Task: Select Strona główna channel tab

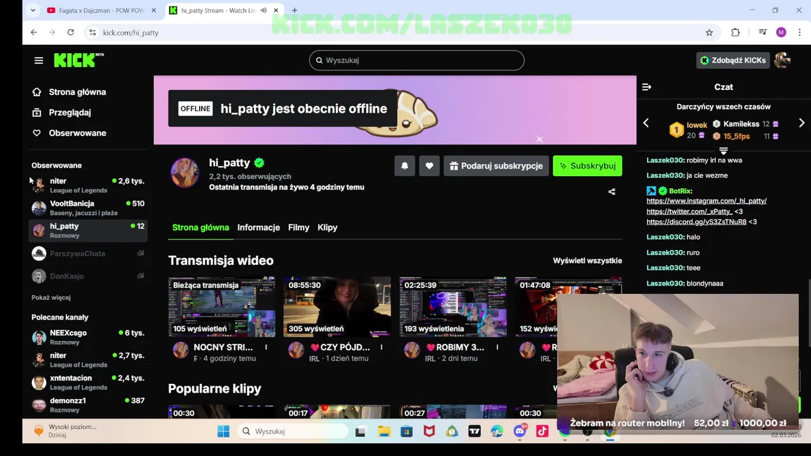Action: (200, 227)
